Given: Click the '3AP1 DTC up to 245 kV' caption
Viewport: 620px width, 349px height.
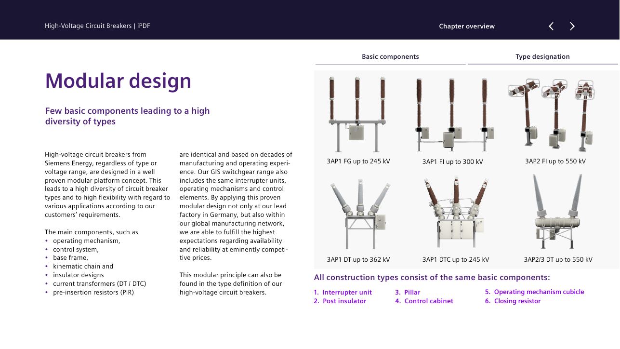Looking at the screenshot, I should 456,260.
